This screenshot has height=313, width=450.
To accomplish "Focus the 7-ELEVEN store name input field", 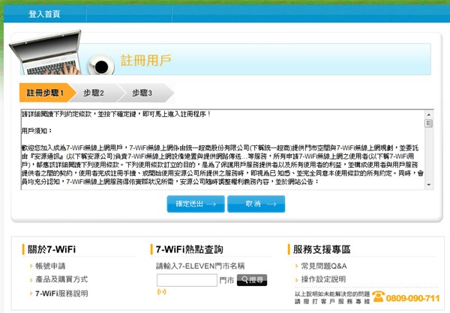I will click(x=187, y=280).
